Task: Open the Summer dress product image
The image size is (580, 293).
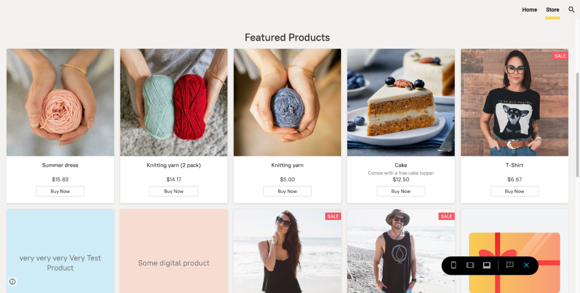Action: pos(60,102)
